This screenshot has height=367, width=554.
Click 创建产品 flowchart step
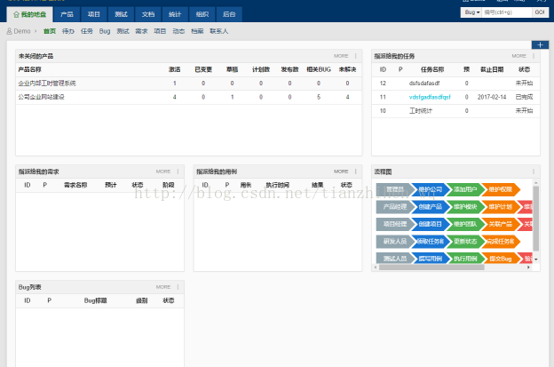(430, 207)
